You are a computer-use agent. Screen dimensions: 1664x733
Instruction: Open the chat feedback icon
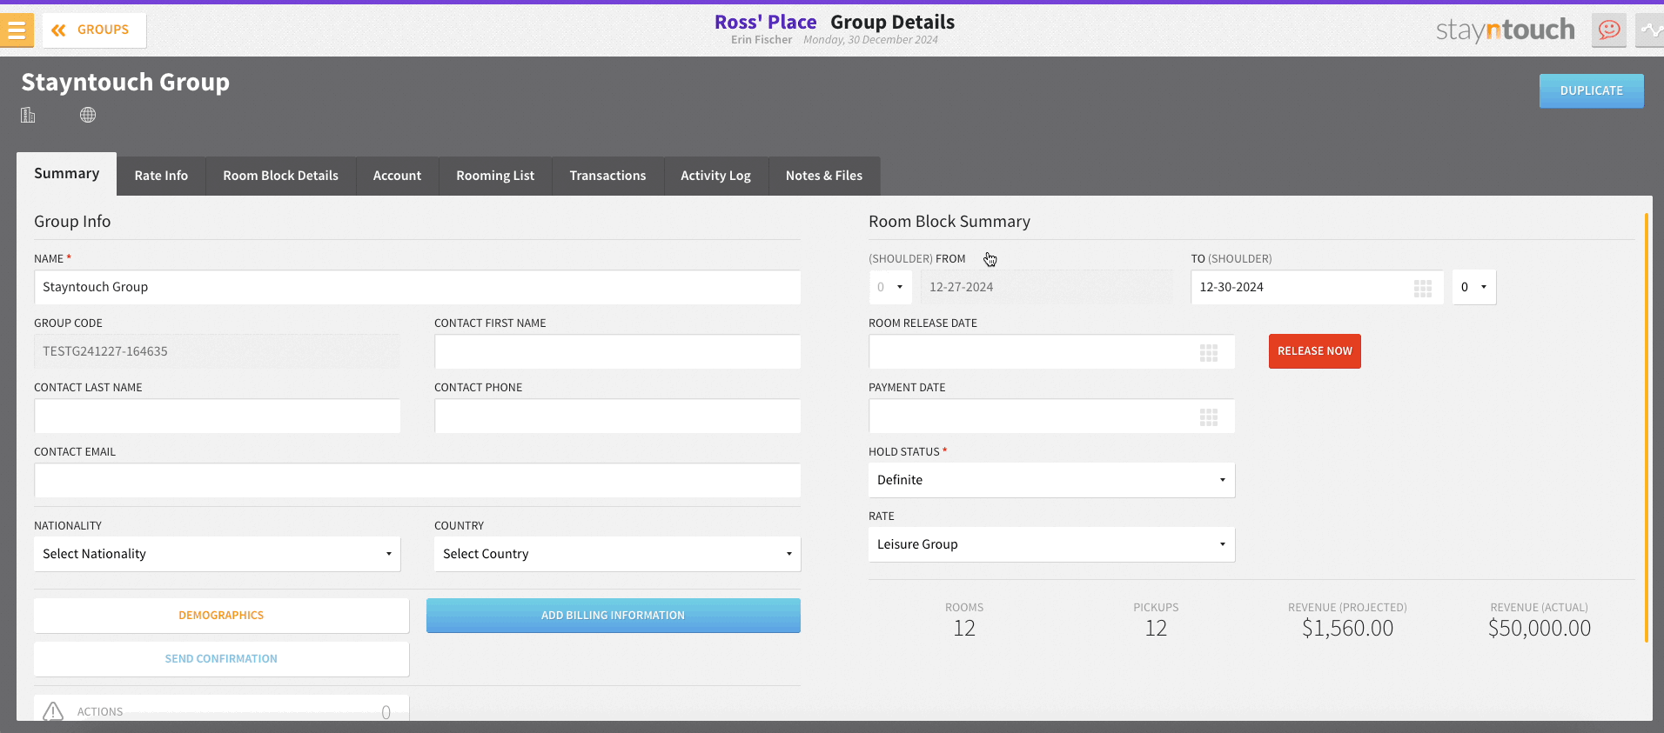1609,30
